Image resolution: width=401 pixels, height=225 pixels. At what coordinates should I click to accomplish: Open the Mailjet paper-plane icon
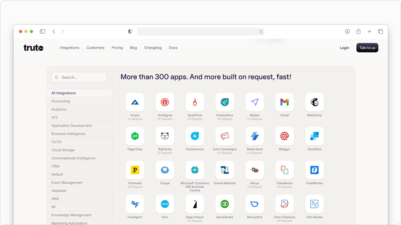(x=255, y=102)
